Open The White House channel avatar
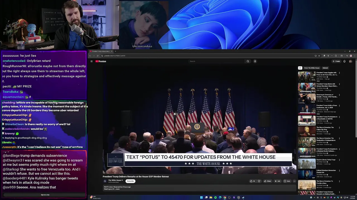 (105, 181)
